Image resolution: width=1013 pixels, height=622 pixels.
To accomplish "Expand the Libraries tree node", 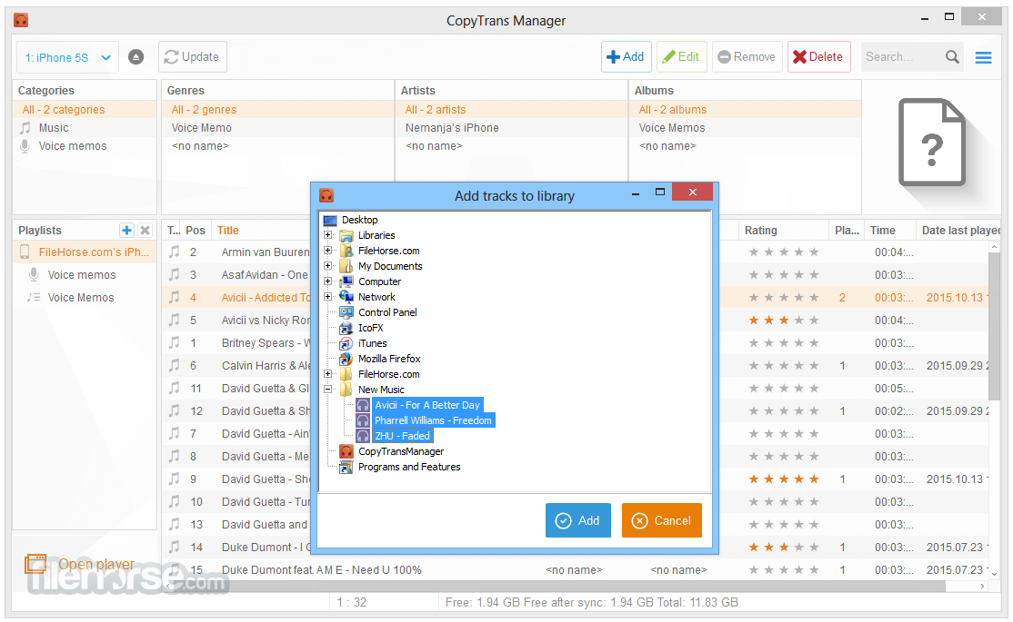I will pyautogui.click(x=327, y=235).
